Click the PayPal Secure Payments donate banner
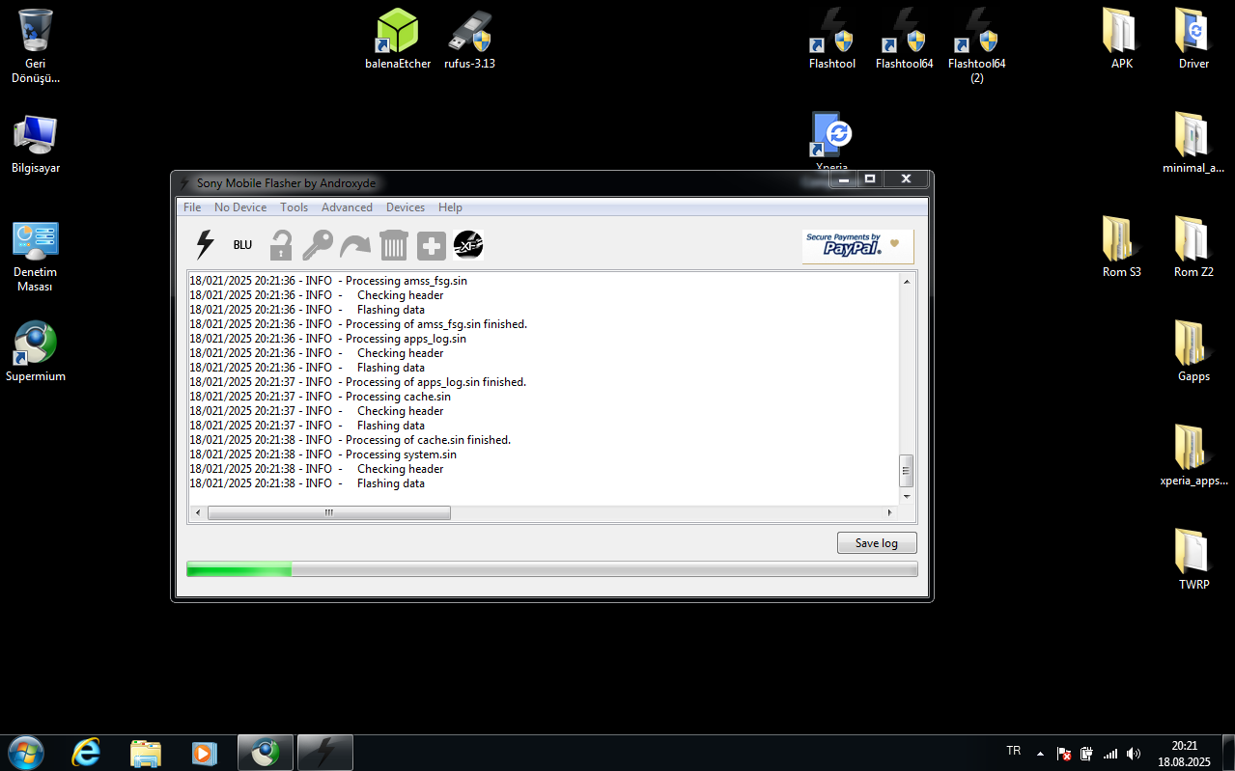 pyautogui.click(x=857, y=246)
